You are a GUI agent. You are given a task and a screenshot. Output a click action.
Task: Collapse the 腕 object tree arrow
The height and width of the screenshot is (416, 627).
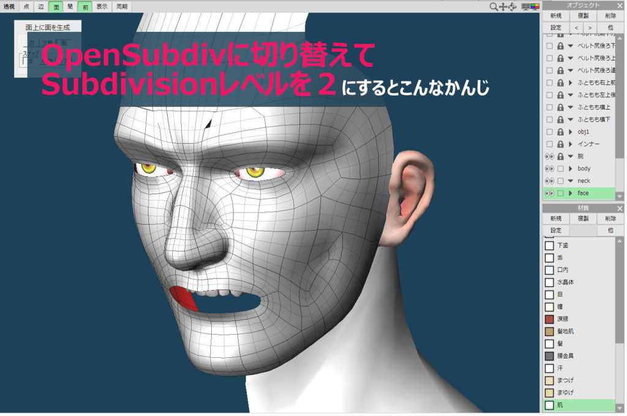coord(571,156)
